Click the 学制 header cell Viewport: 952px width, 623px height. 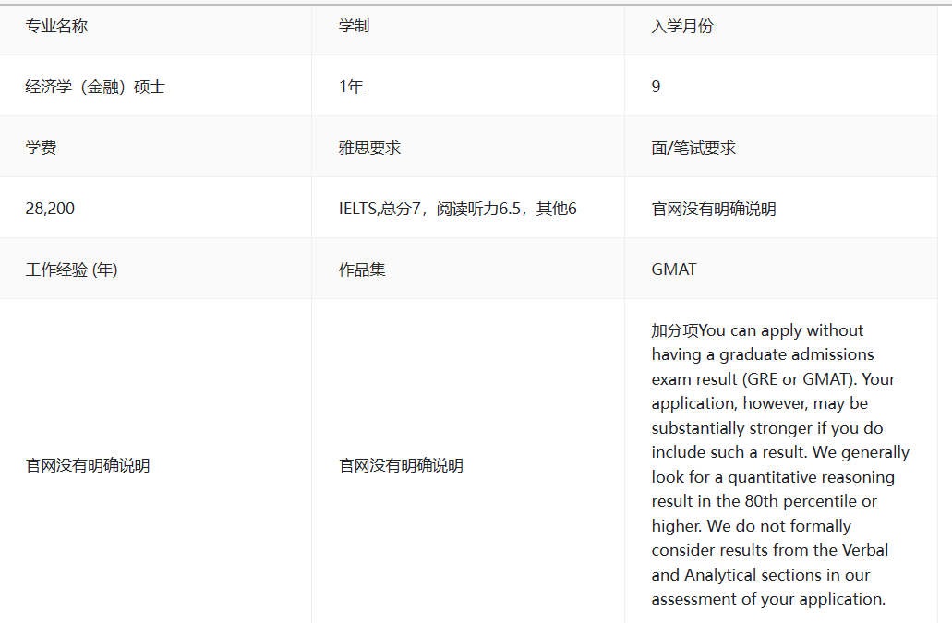click(354, 26)
